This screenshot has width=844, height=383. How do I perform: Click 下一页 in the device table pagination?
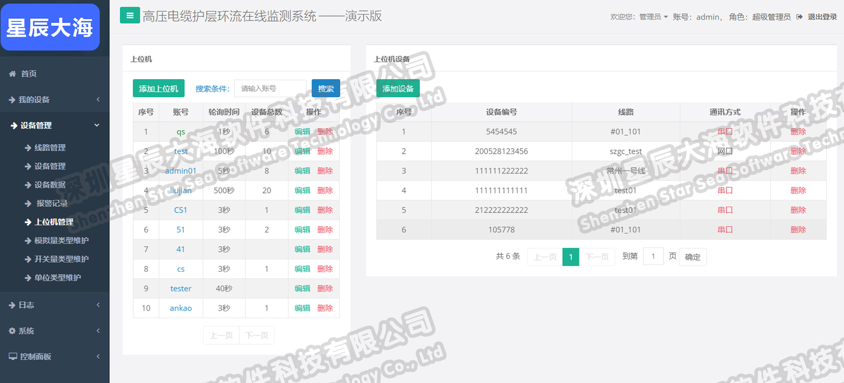point(597,257)
